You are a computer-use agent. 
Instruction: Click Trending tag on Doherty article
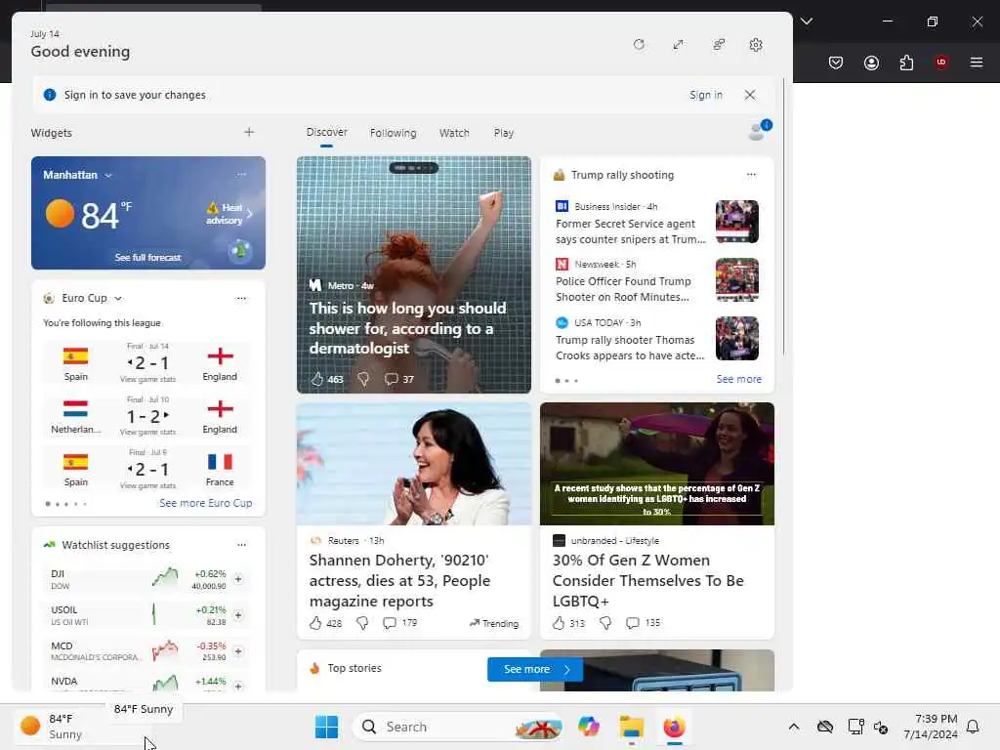tap(494, 623)
